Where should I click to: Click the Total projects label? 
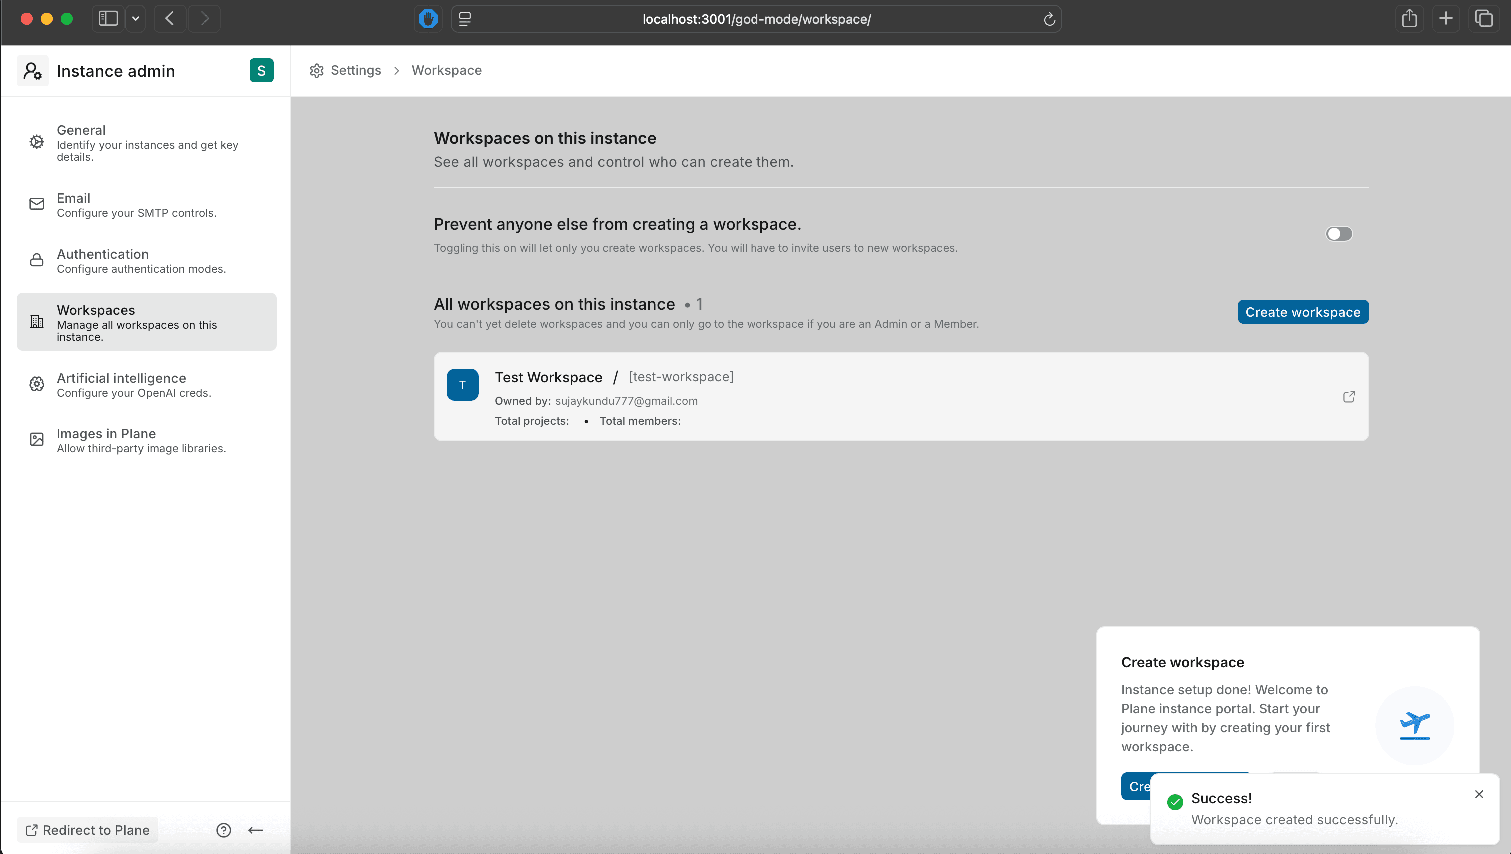532,421
